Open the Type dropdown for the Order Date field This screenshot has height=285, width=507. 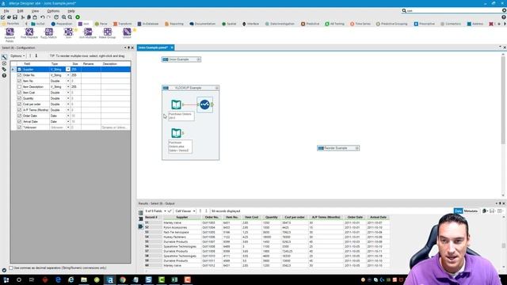pos(68,116)
